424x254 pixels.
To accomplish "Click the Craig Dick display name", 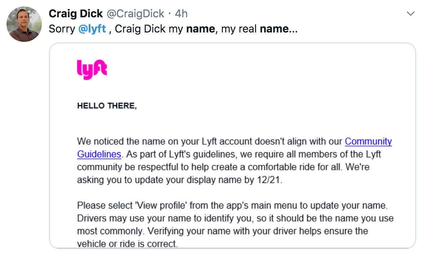I will click(x=76, y=13).
